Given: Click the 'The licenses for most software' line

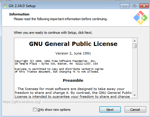Looking at the screenshot, I should click(71, 89).
